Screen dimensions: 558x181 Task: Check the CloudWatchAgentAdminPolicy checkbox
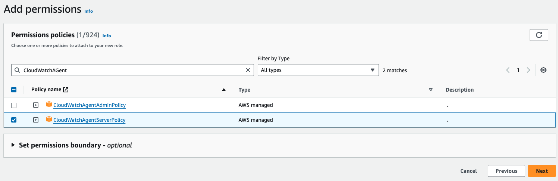[x=14, y=105]
